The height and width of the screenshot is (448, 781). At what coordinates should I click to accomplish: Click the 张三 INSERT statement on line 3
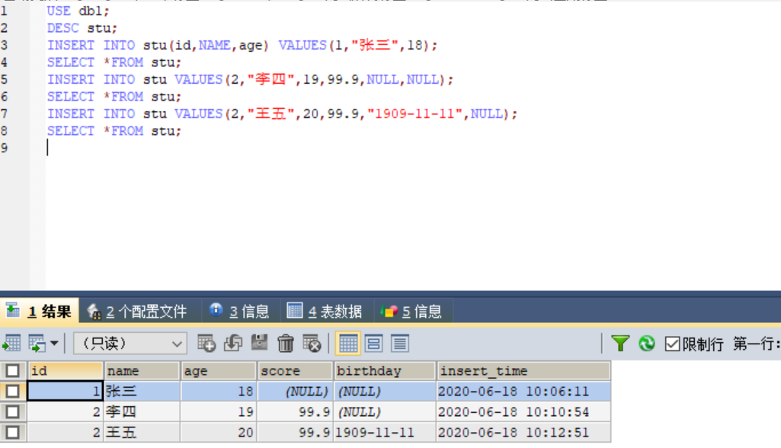[x=242, y=46]
